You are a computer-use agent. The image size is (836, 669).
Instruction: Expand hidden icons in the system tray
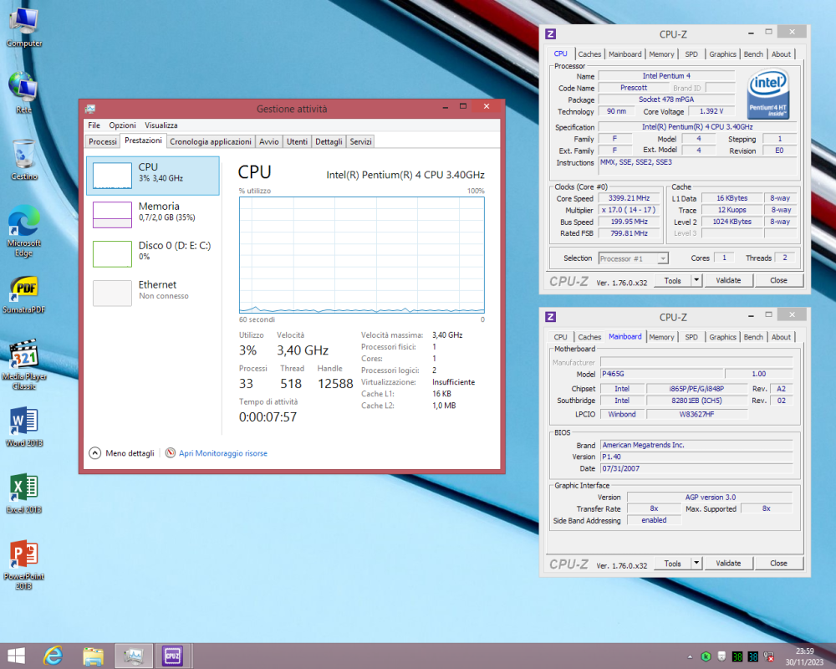690,656
